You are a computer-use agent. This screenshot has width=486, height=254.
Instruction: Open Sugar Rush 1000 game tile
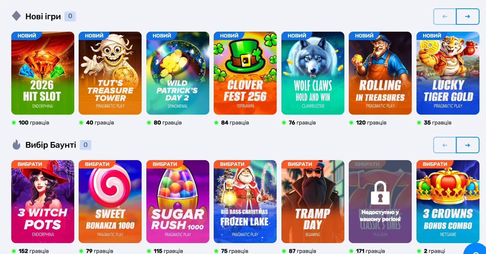click(x=178, y=202)
